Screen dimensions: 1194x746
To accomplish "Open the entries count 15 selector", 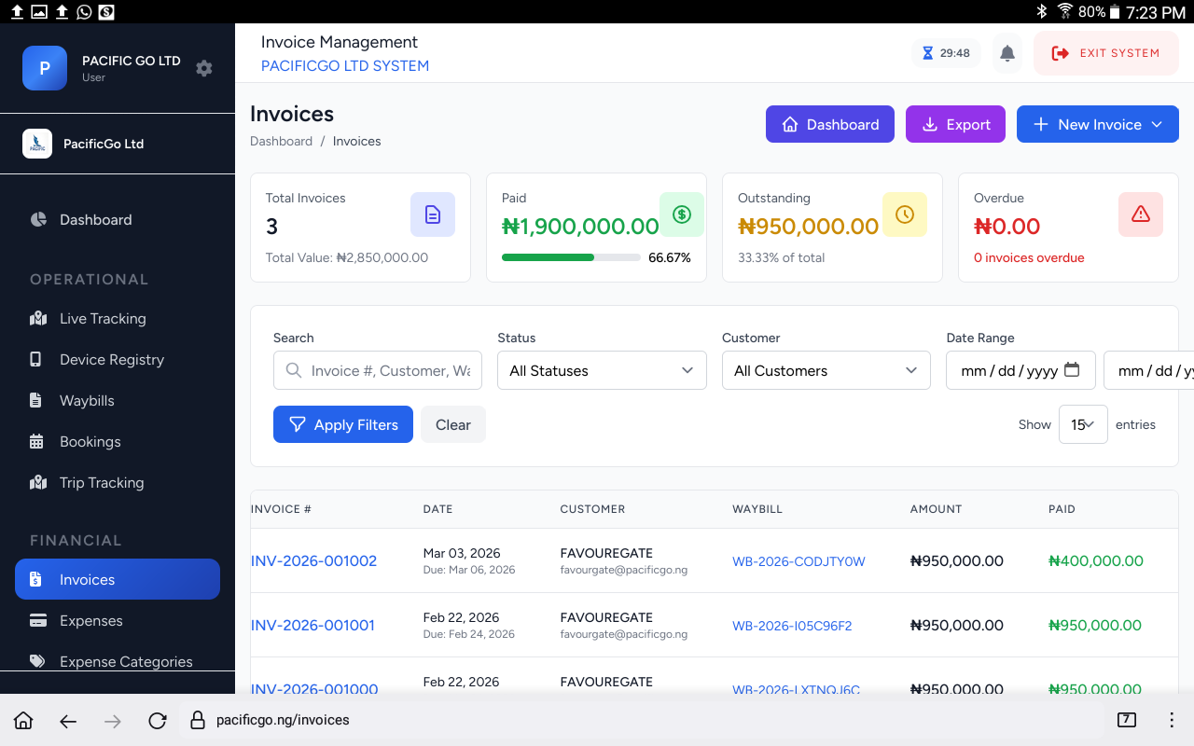I will pos(1083,424).
